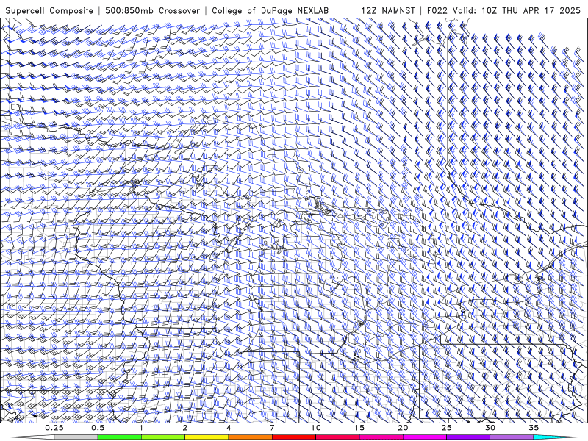This screenshot has height=441, width=588.
Task: Click the 0.25 legend value
Action: coord(54,428)
